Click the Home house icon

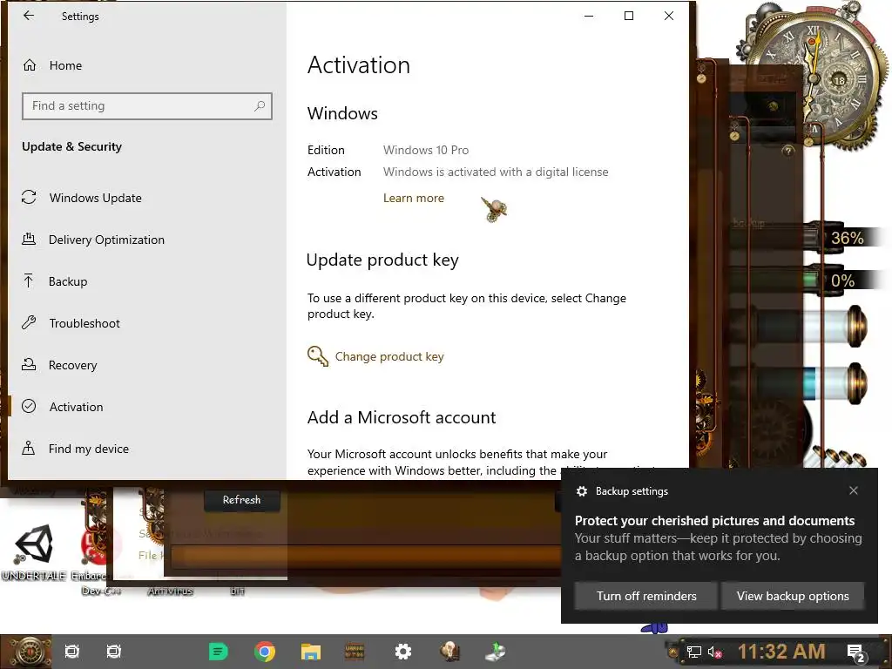[29, 64]
